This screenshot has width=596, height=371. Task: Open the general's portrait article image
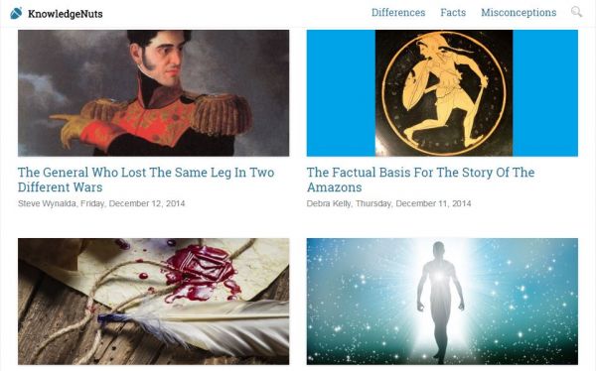(154, 93)
